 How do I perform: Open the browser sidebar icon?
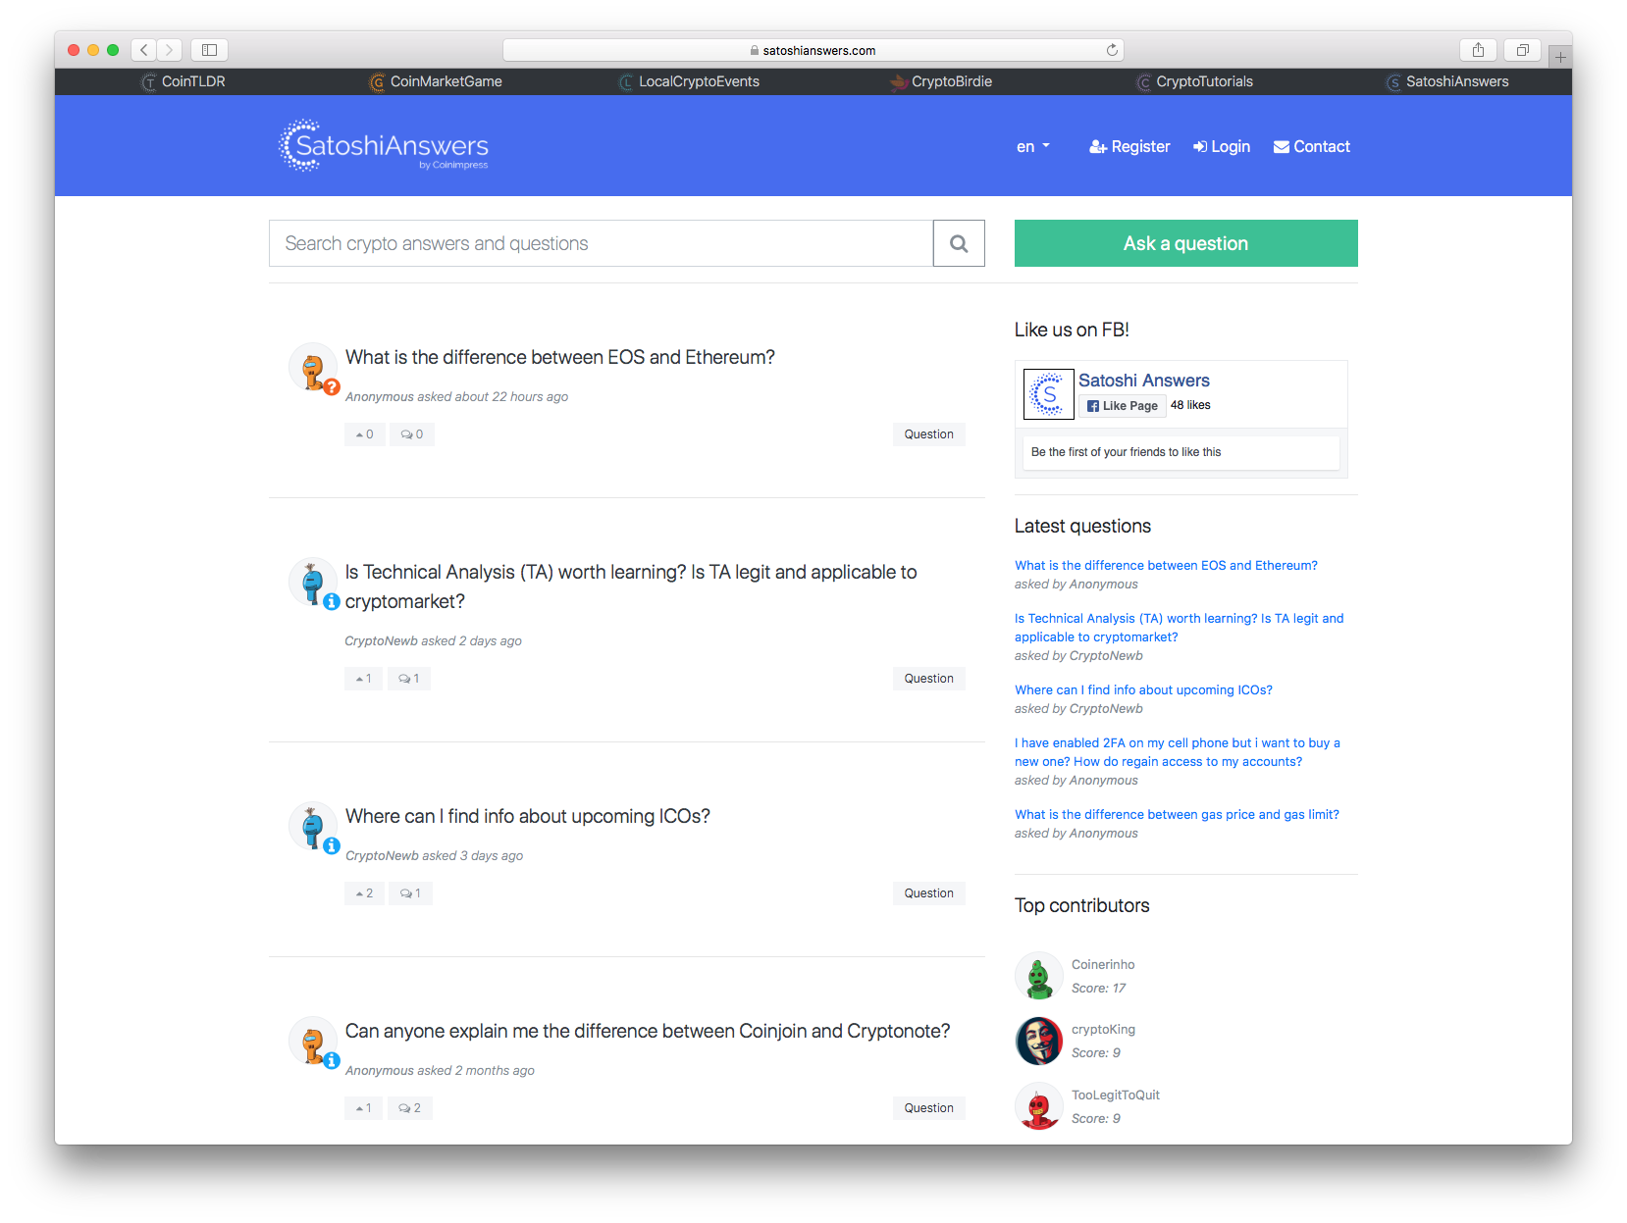click(208, 49)
